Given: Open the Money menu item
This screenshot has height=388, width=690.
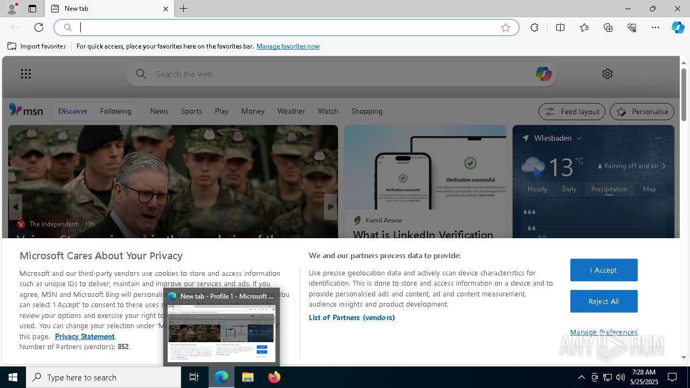Looking at the screenshot, I should pos(253,111).
